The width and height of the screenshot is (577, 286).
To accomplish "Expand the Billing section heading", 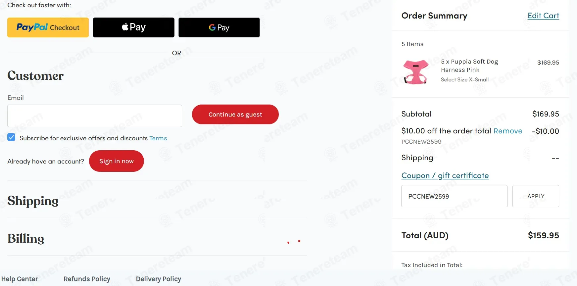I will [26, 239].
